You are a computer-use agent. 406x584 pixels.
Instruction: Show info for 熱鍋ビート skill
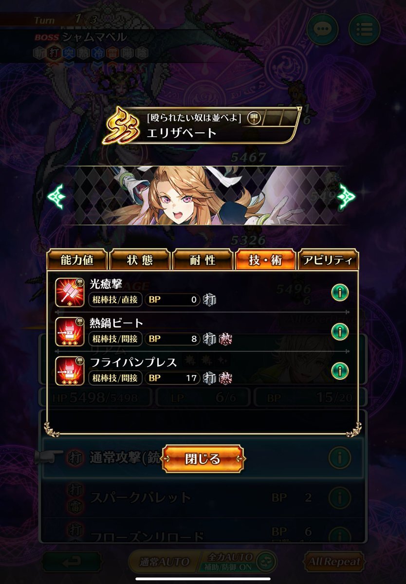340,331
